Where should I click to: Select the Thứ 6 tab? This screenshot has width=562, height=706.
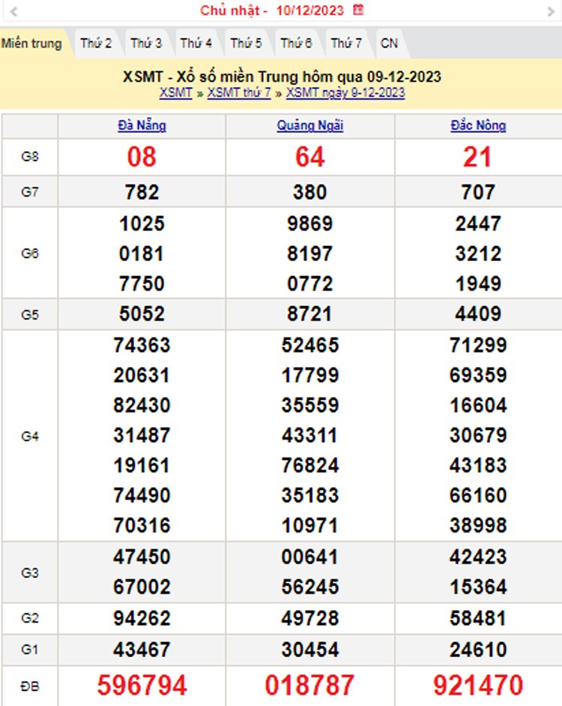pos(296,44)
